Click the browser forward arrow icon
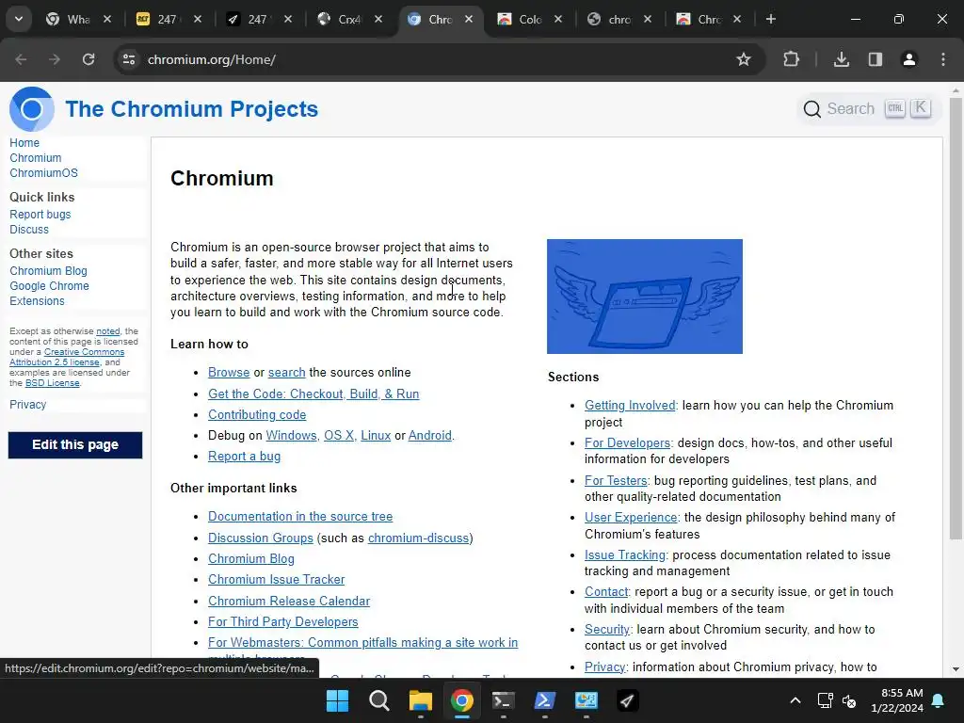This screenshot has height=723, width=964. tap(55, 59)
